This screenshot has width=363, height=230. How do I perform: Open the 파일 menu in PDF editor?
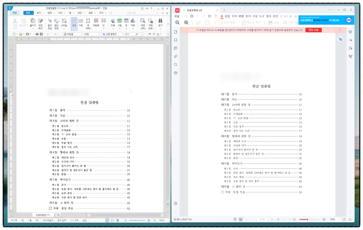(177, 16)
